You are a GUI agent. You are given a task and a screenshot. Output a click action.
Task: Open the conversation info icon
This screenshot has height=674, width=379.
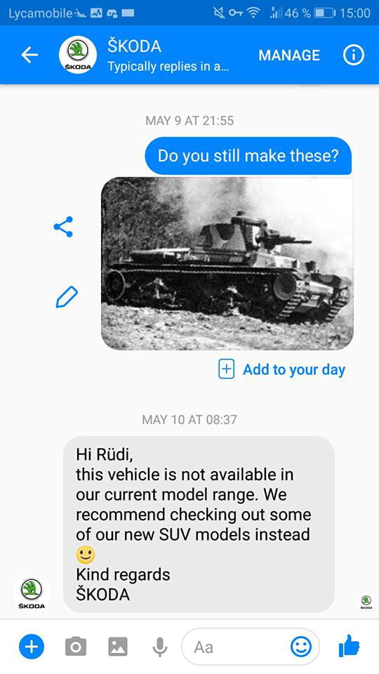pos(353,55)
